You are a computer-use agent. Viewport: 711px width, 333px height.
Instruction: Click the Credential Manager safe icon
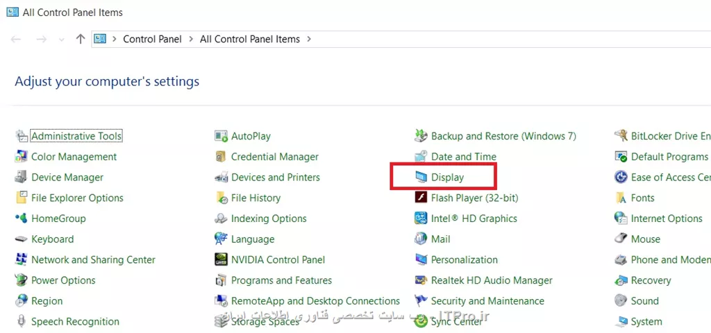pos(221,157)
